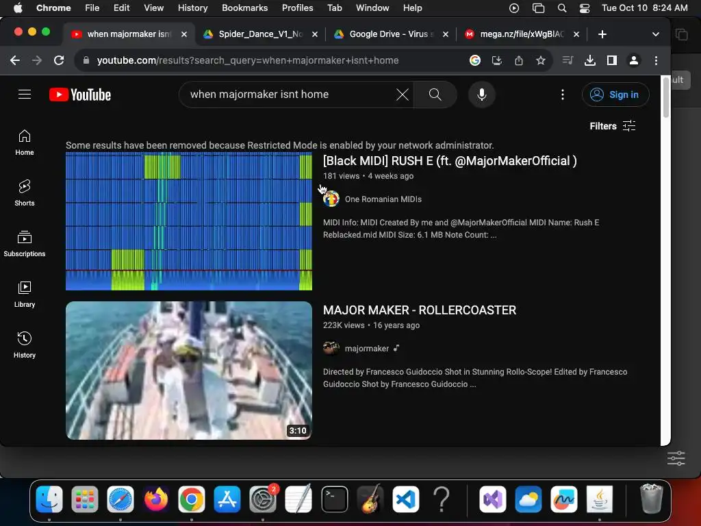Open a new tab with plus button
Image resolution: width=701 pixels, height=526 pixels.
pyautogui.click(x=602, y=34)
